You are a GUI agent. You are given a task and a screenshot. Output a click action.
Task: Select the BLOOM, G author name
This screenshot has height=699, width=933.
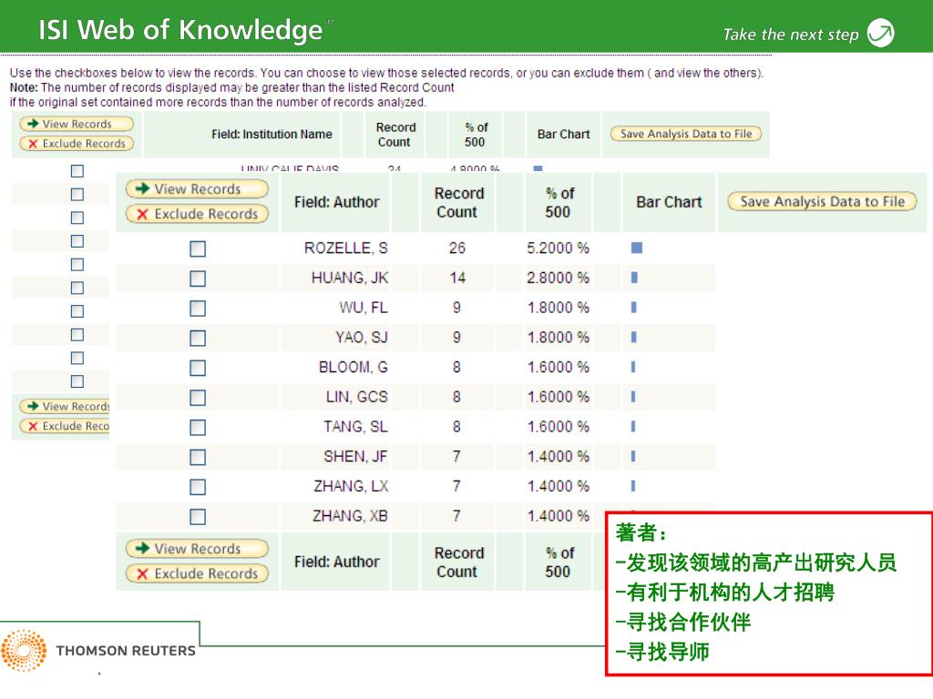coord(353,367)
